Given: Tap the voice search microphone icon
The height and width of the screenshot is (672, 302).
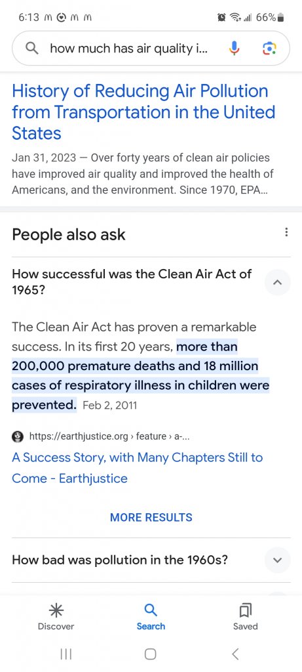Looking at the screenshot, I should pos(234,49).
